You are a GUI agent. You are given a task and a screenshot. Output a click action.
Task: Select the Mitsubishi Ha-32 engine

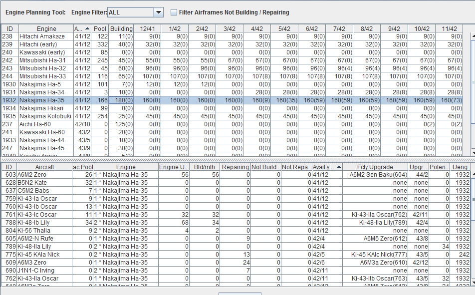(232, 68)
